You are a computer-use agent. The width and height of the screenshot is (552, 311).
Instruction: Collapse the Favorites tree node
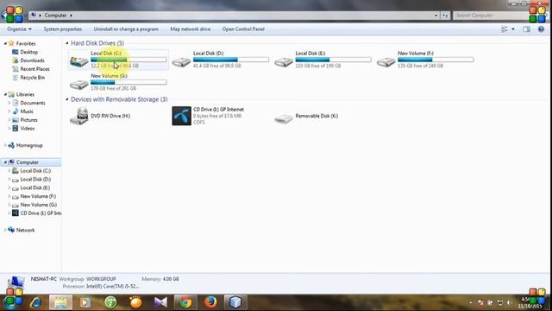5,44
